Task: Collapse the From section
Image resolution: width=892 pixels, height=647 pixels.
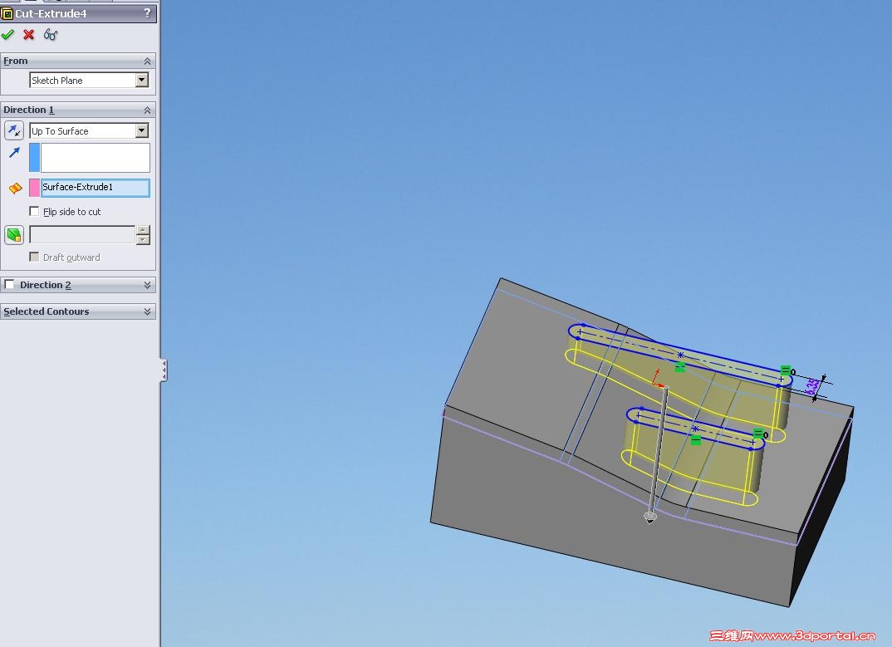Action: tap(147, 61)
